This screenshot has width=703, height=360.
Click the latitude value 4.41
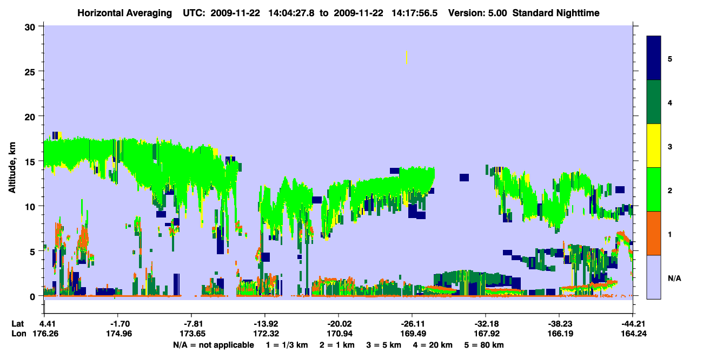tap(48, 324)
